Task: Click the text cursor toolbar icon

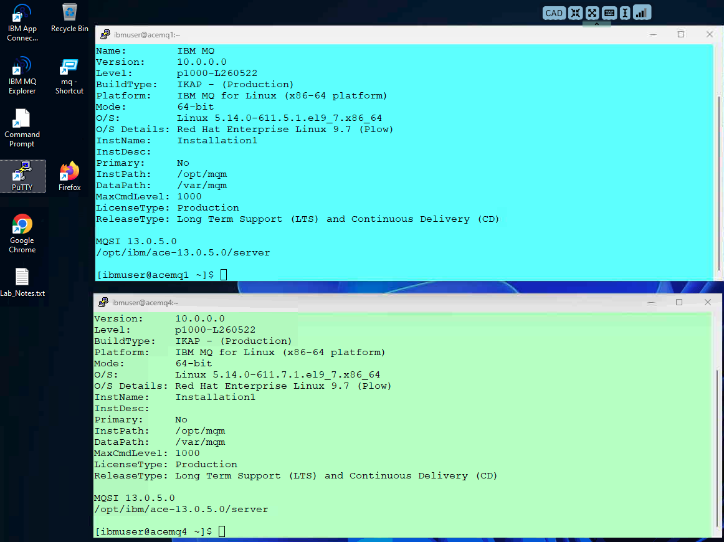Action: tap(625, 13)
